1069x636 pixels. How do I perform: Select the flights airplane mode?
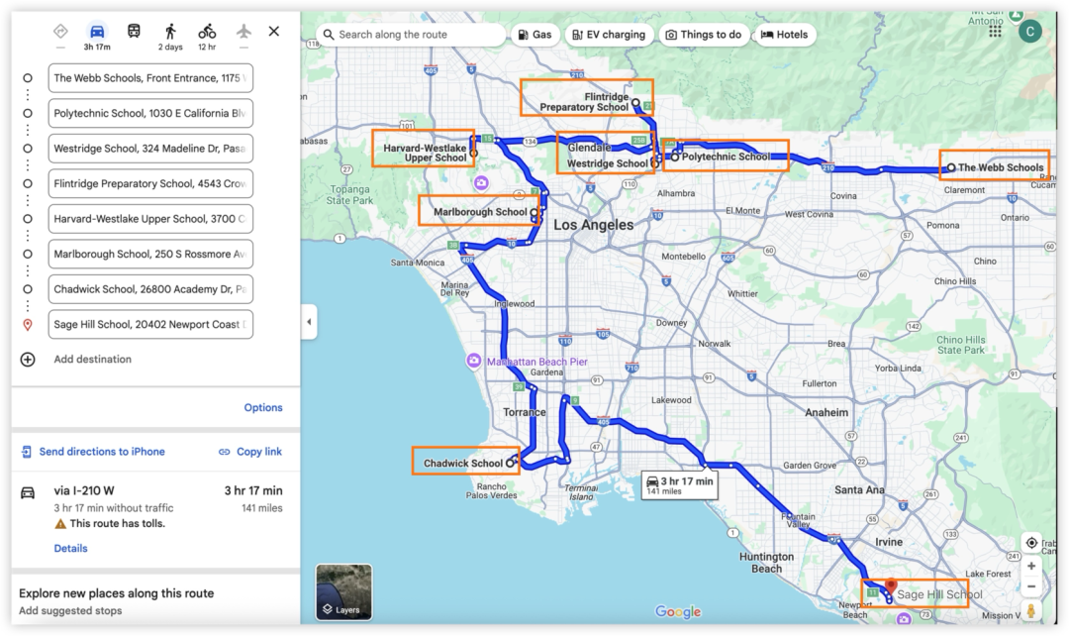point(244,31)
